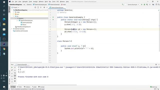
Task: Open the Project panel gear options
Action: (x=44, y=7)
